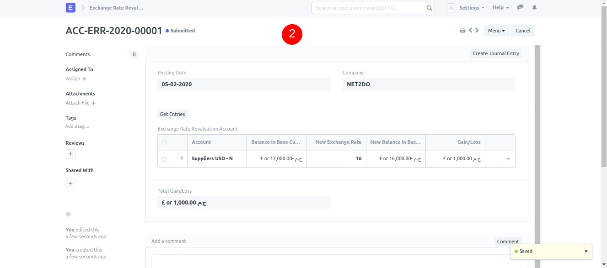Click the Total Gain/Loss value field
607x268 pixels.
point(243,203)
